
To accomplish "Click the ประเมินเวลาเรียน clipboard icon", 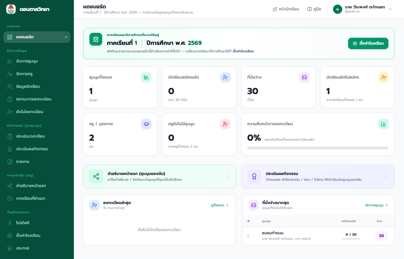I will [x=10, y=136].
